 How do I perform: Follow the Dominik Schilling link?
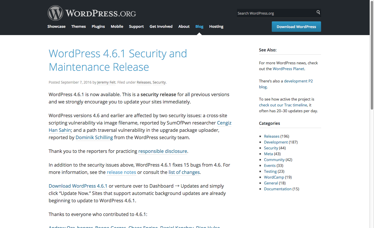coord(94,137)
